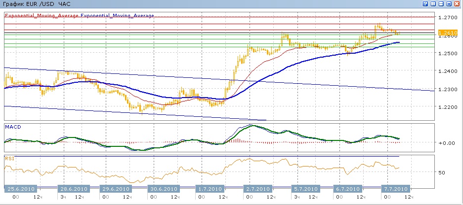Select the 29.6.2010 date marker
The image size is (463, 205).
pos(116,189)
